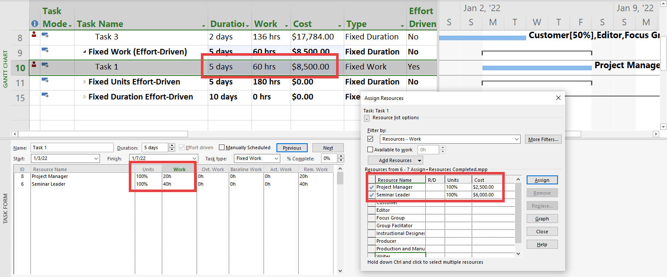This screenshot has height=277, width=667.
Task: Click the Assign Resources list vertical scrollbar
Action: point(518,216)
